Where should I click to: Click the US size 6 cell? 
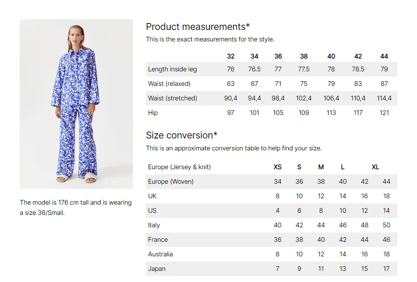point(299,211)
